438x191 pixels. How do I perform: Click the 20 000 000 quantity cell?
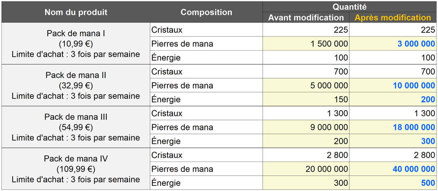pyautogui.click(x=306, y=169)
